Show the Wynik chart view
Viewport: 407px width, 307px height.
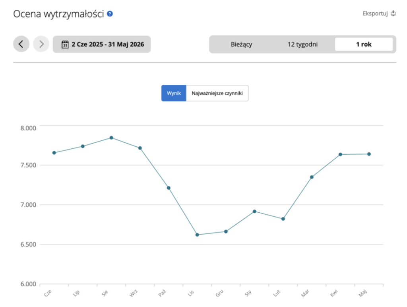click(x=174, y=93)
